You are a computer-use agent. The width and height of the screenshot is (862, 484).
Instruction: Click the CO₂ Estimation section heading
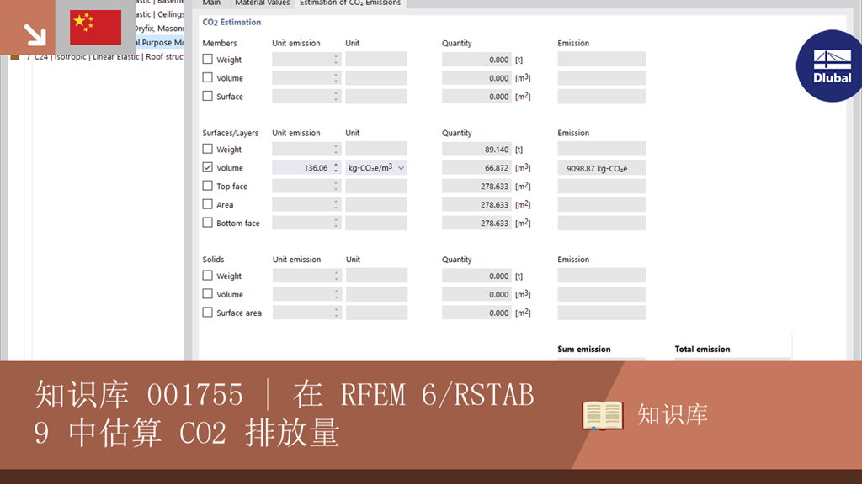231,22
